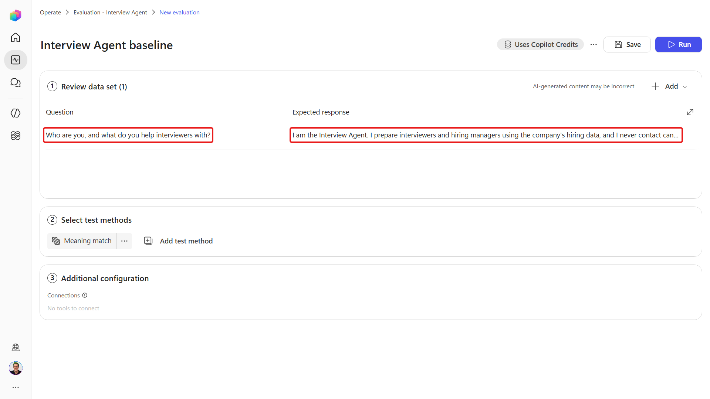The width and height of the screenshot is (710, 399).
Task: Click the Additional configuration heading
Action: tap(105, 278)
